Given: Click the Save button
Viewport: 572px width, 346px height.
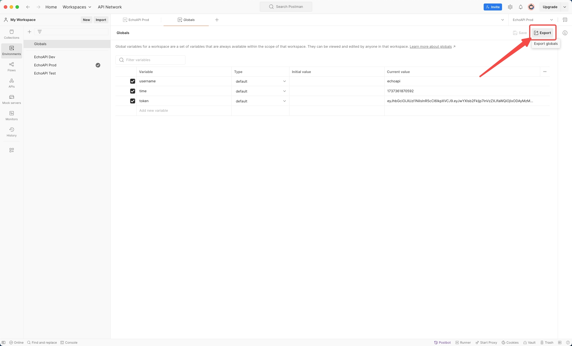Looking at the screenshot, I should (x=520, y=33).
